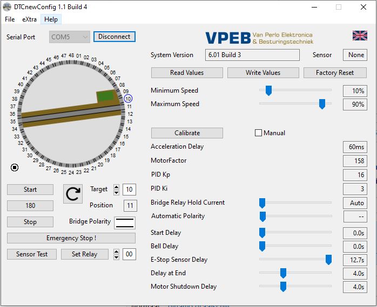377x307 pixels.
Task: Open the eXtra menu
Action: 29,19
